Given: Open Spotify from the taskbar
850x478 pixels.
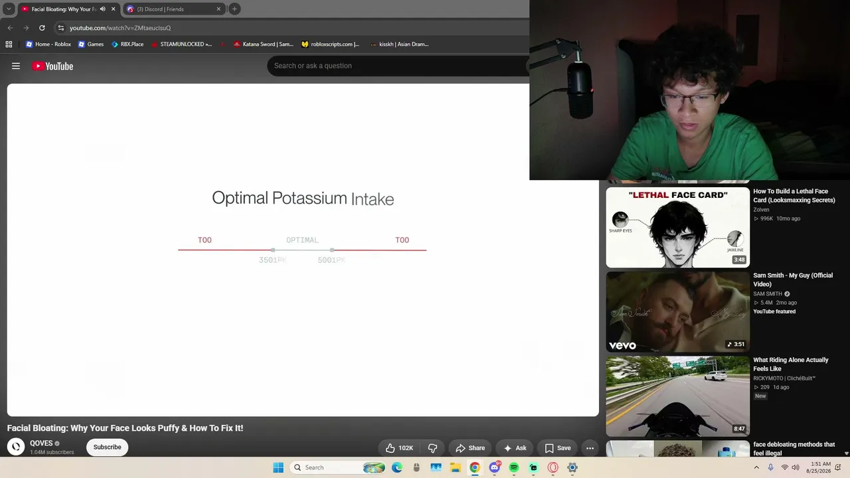Looking at the screenshot, I should 514,467.
